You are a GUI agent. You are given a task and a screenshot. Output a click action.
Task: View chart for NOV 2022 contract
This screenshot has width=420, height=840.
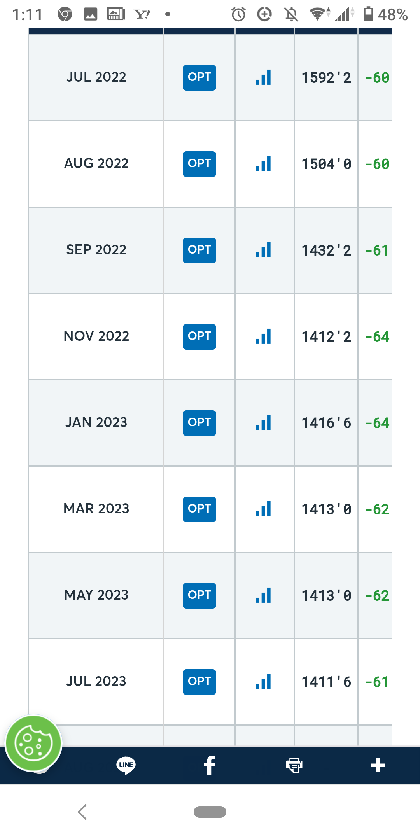point(263,336)
